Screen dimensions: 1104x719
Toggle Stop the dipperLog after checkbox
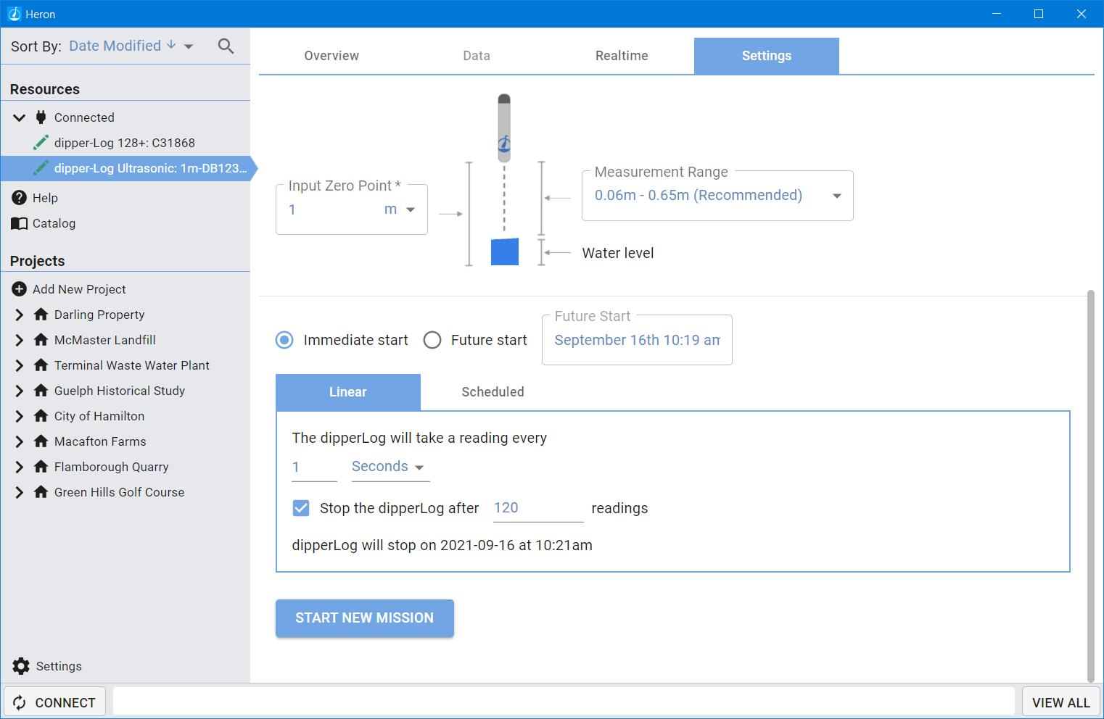(300, 508)
